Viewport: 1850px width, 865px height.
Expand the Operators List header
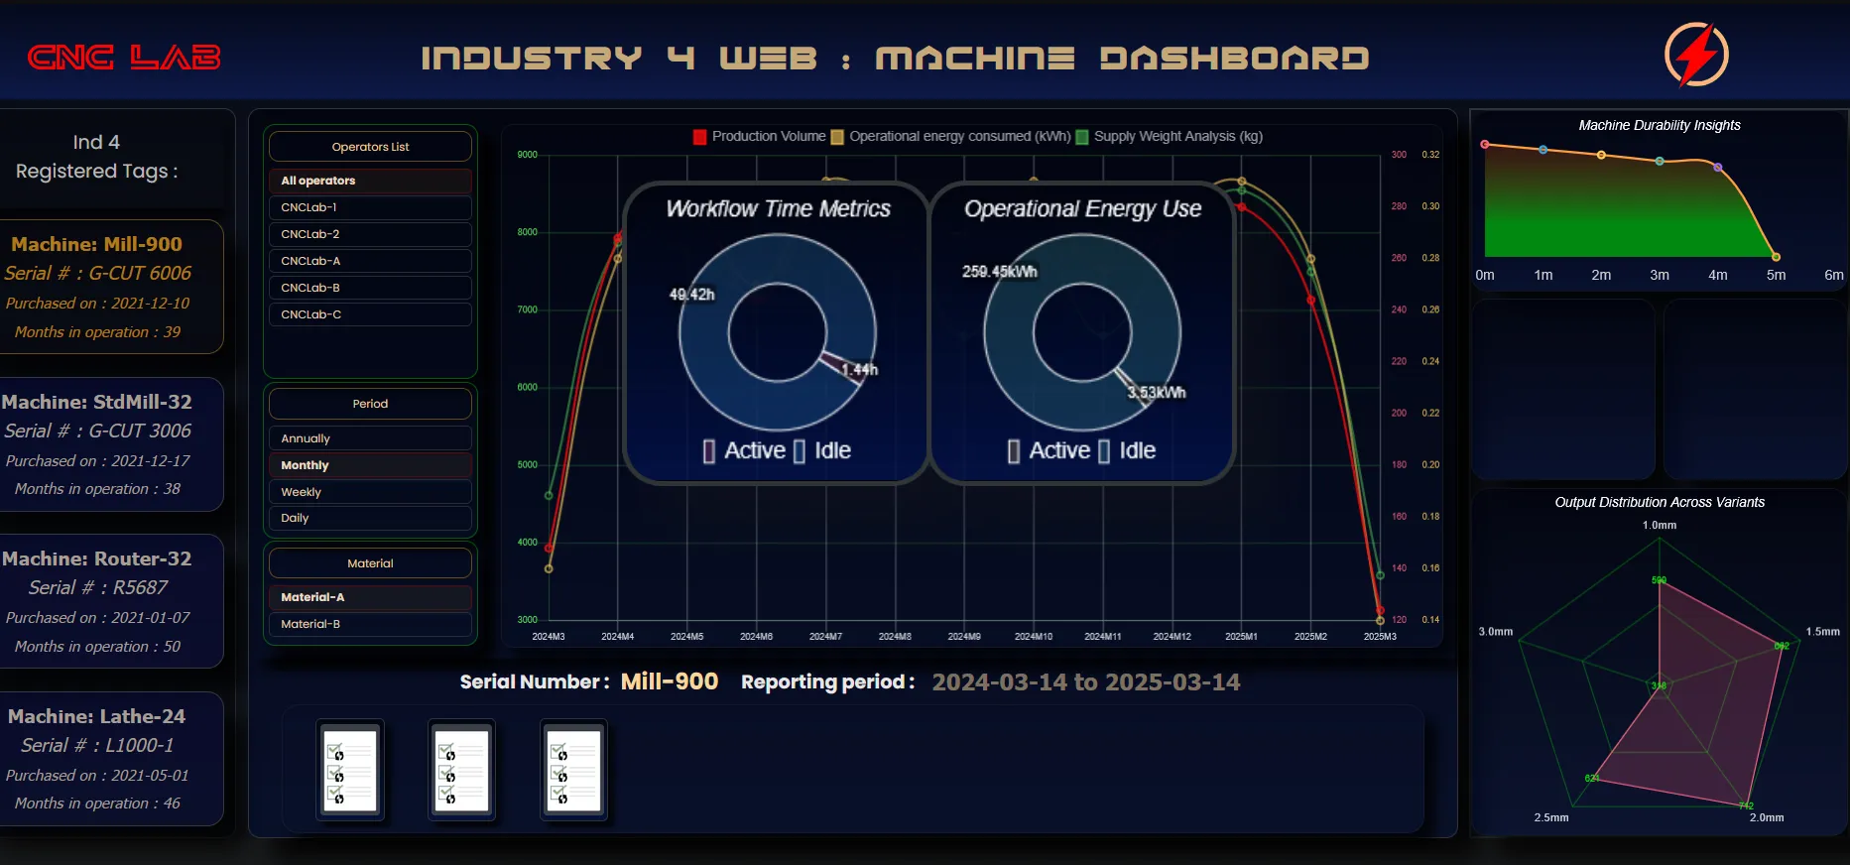click(x=370, y=147)
